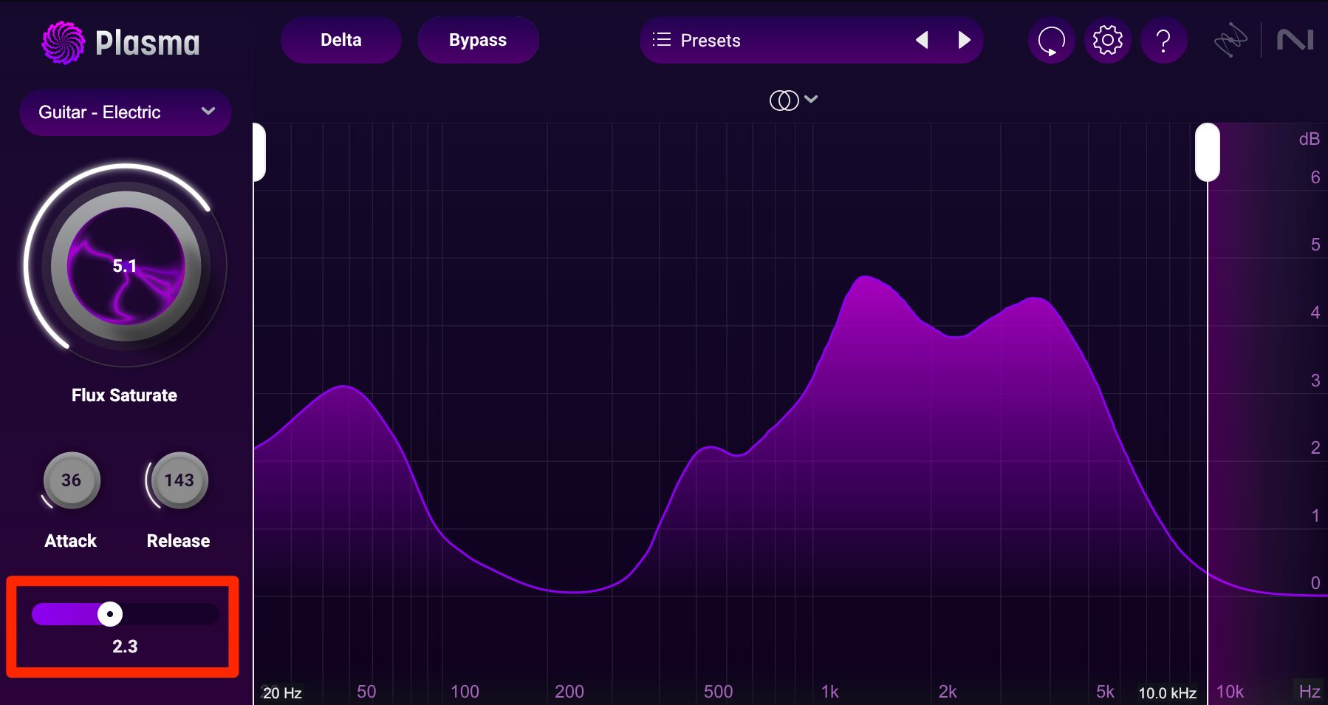The width and height of the screenshot is (1328, 705).
Task: Go to next preset arrow
Action: point(964,40)
